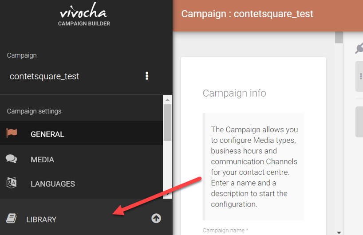Expand Library with the up-arrow circle button
Screen dimensions: 363x235
coord(156,218)
